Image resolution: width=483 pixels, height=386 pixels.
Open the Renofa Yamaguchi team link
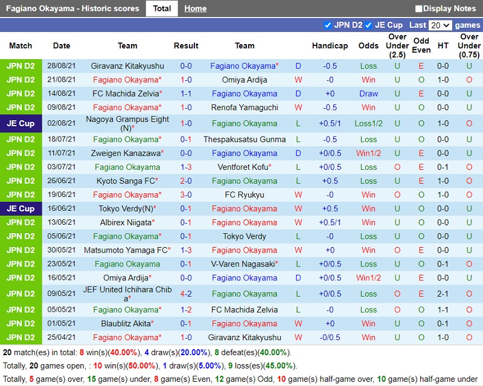tap(245, 108)
